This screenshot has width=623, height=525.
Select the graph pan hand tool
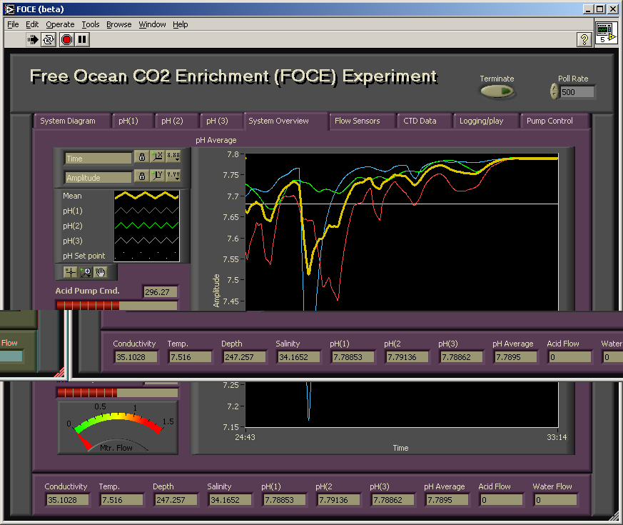point(101,272)
